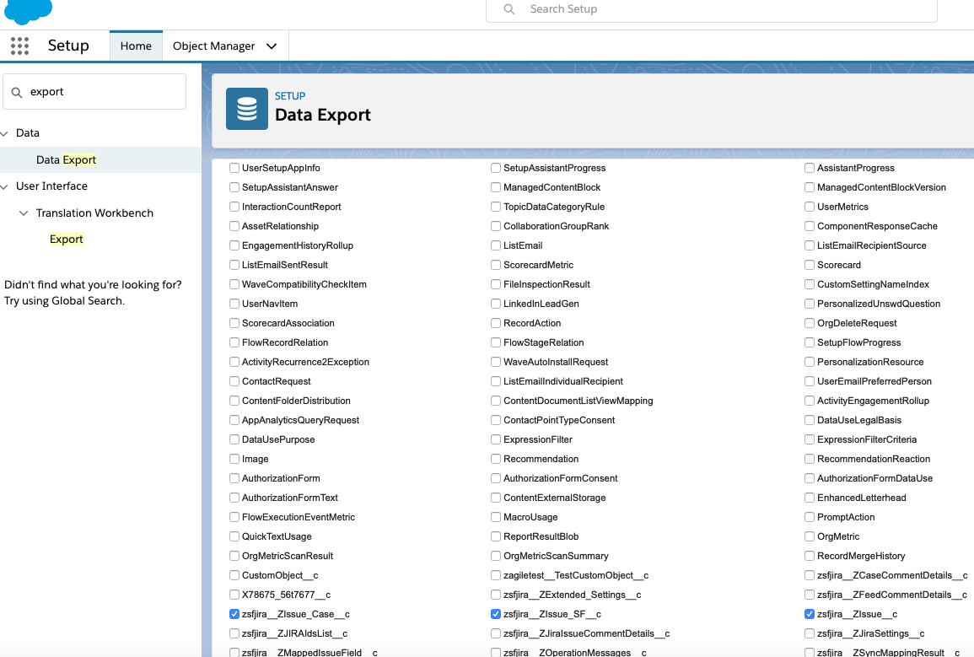This screenshot has width=974, height=657.
Task: Uncheck the zsfjira__ZIssue_Case__c checkbox
Action: point(234,614)
